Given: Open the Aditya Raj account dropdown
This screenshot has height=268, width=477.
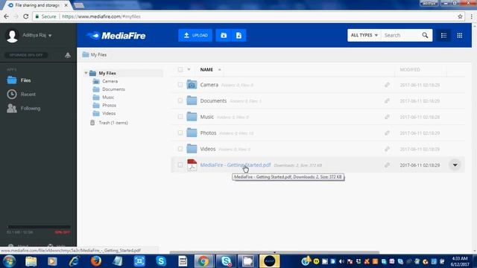Looking at the screenshot, I should click(37, 35).
